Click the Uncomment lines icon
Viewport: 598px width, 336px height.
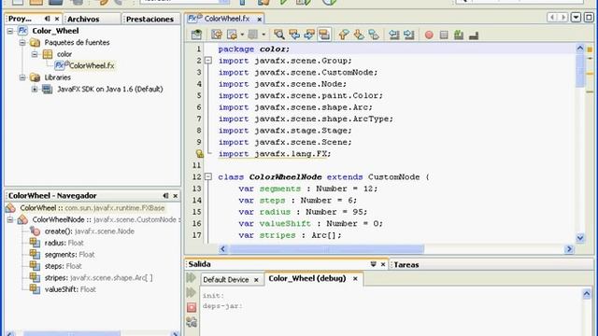coord(474,35)
